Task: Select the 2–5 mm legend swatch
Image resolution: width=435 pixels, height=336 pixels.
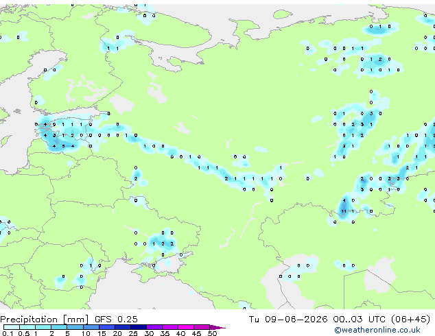Action: click(x=59, y=327)
